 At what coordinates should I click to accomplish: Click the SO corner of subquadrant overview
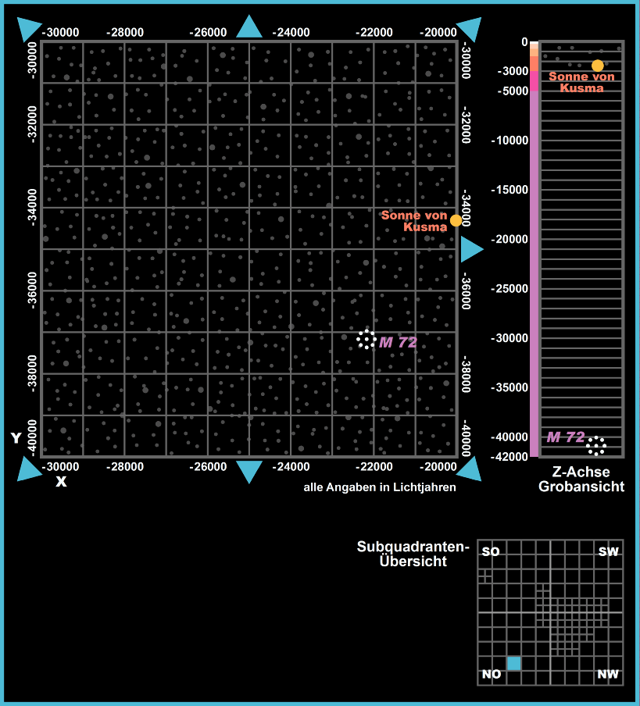(x=491, y=552)
